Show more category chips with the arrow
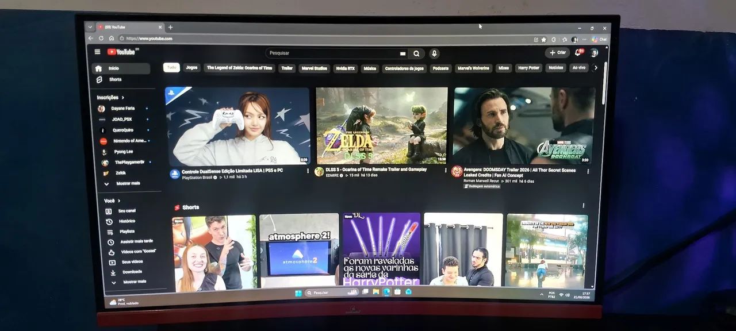The height and width of the screenshot is (331, 736). pyautogui.click(x=595, y=68)
